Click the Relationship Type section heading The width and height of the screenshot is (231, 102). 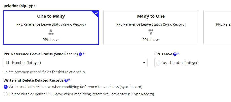[x=20, y=6]
